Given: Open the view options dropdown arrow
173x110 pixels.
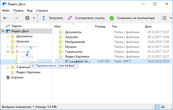Looking at the screenshot, I should point(171,18).
